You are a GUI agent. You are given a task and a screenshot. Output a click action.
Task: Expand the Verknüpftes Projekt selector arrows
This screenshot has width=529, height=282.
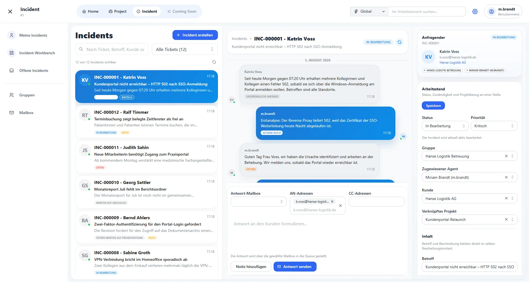[512, 219]
